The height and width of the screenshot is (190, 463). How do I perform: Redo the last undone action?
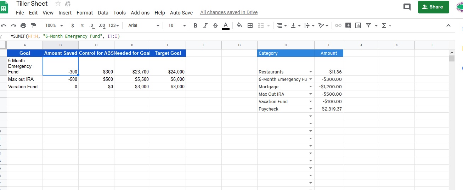click(x=13, y=25)
